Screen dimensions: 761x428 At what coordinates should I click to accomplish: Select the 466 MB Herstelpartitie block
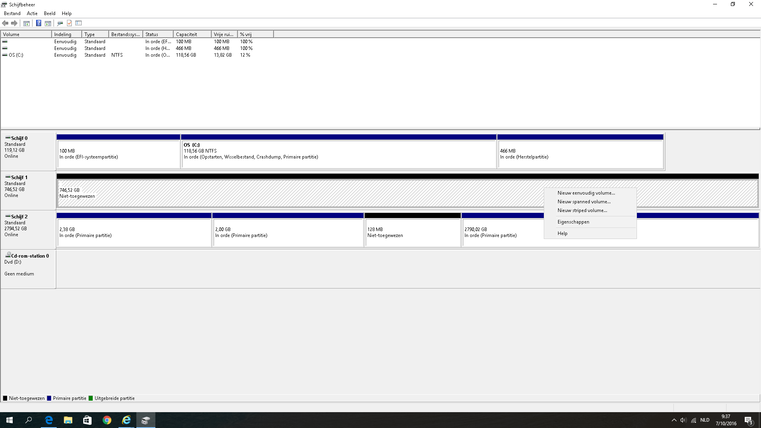tap(580, 154)
